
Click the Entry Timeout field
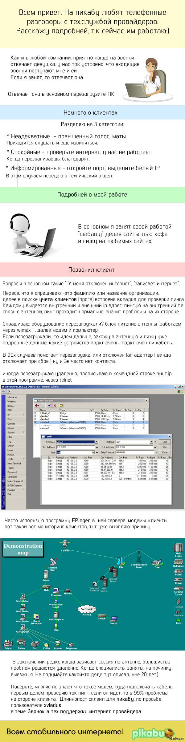[x=134, y=452]
